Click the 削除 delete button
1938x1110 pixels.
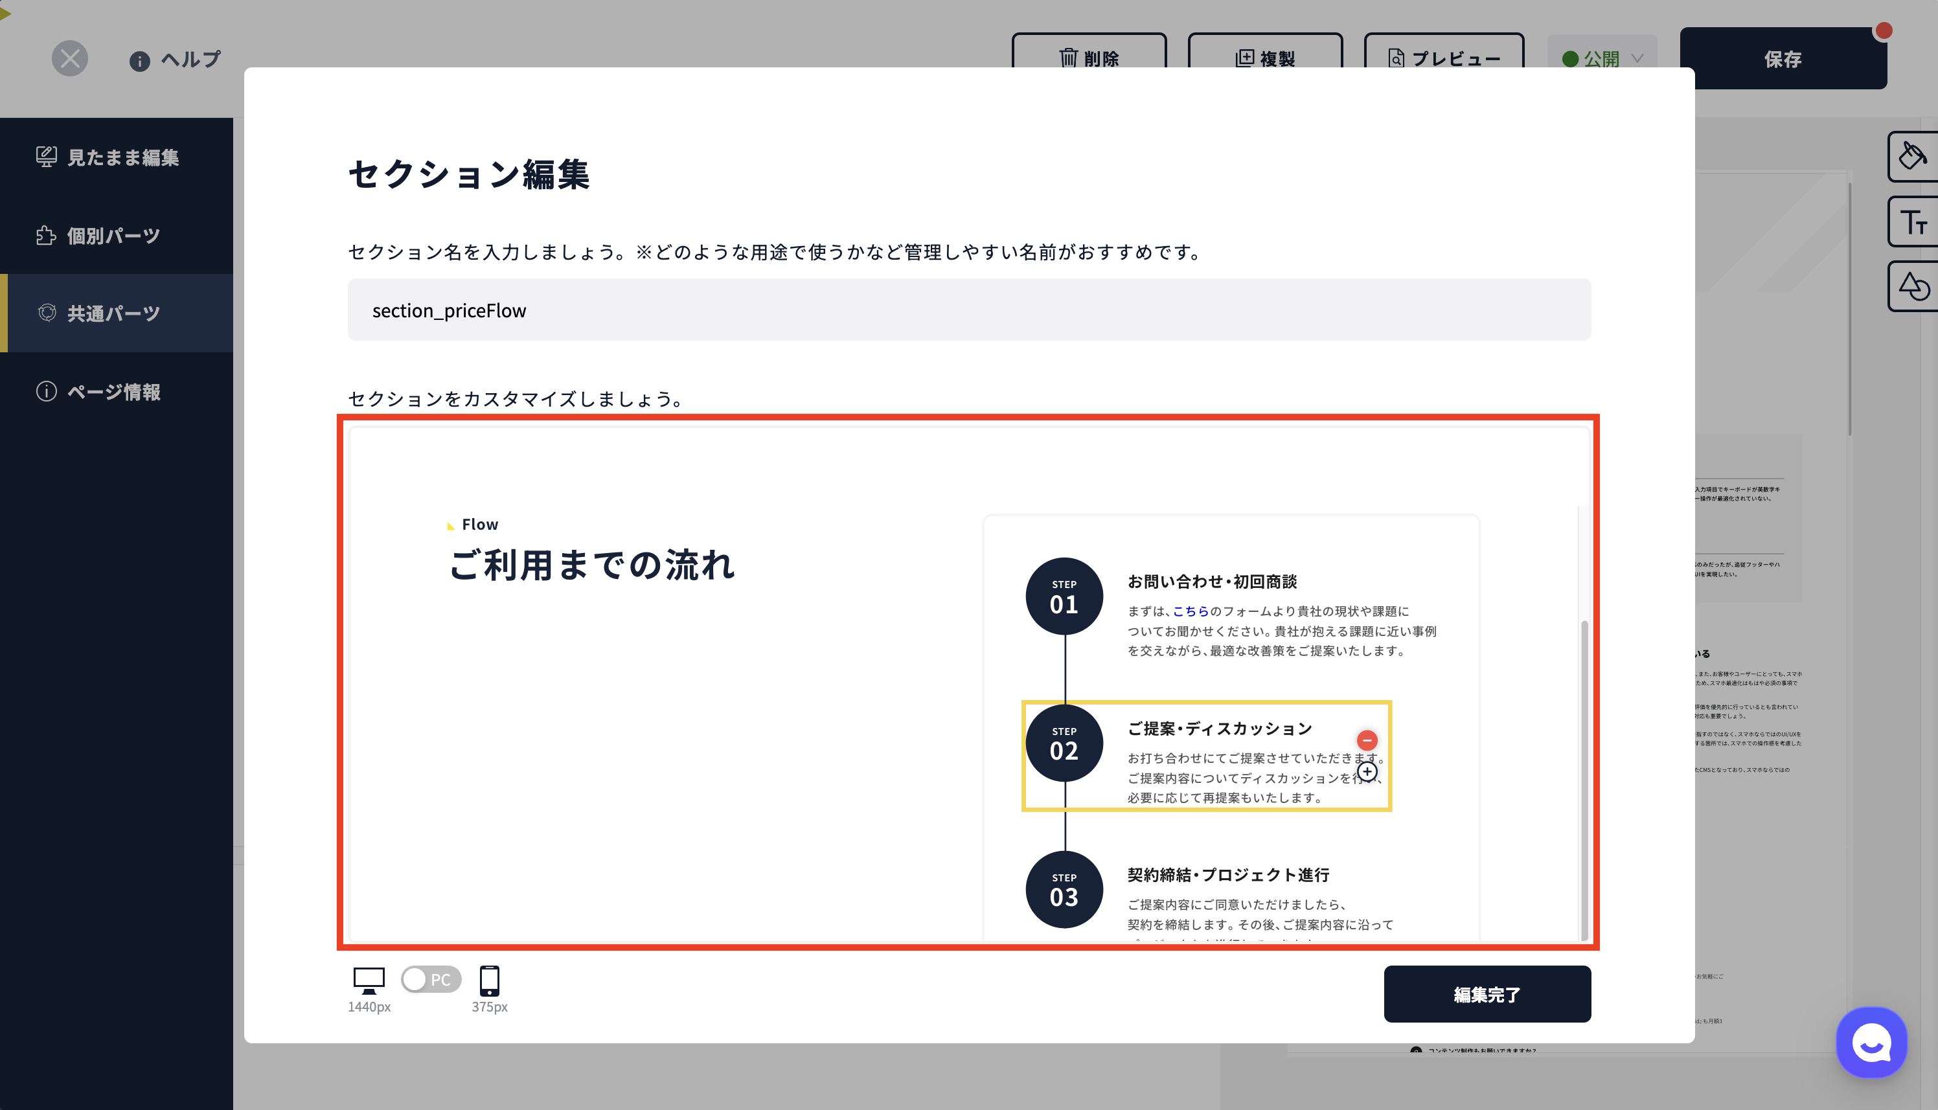(1089, 58)
